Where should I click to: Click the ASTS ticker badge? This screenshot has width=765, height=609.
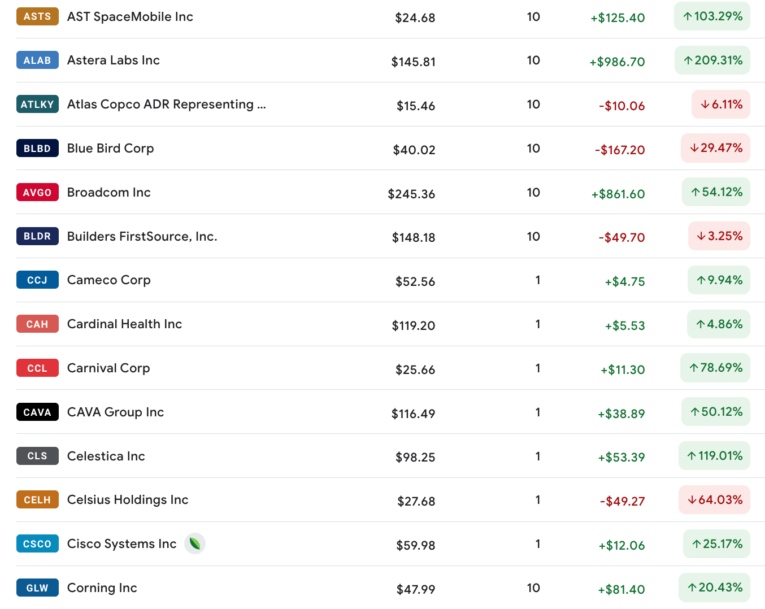click(37, 16)
